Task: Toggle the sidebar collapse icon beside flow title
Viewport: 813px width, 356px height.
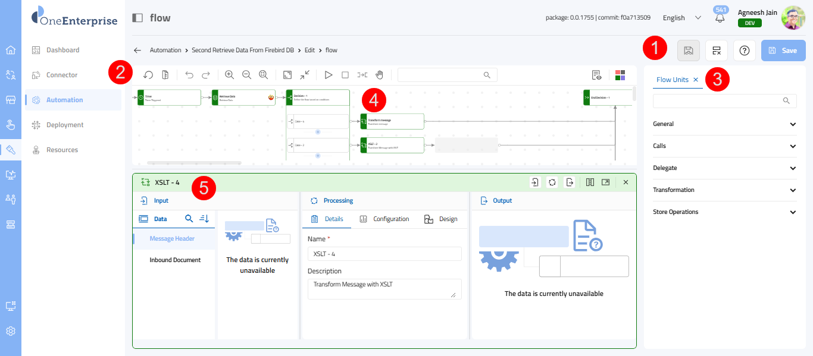Action: [x=137, y=18]
